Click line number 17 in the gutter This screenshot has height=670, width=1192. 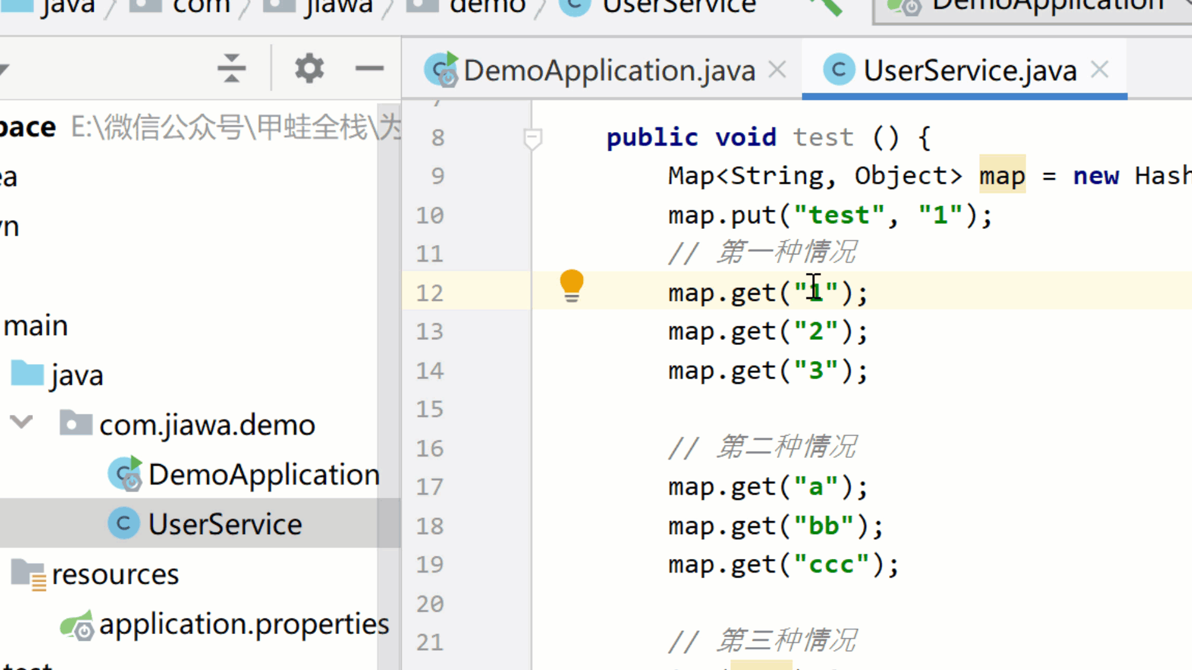click(x=430, y=487)
